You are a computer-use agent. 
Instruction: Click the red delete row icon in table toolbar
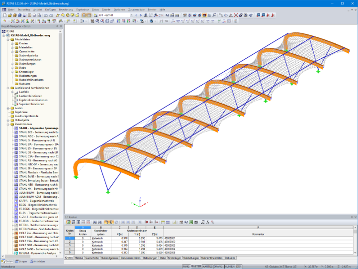(146, 222)
